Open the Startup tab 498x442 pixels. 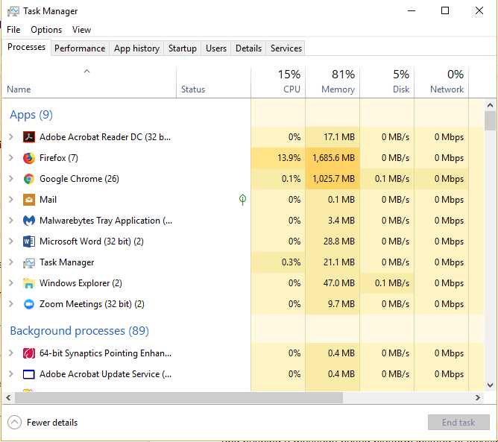tap(183, 48)
